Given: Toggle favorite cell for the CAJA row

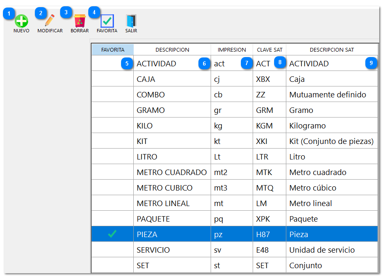Looking at the screenshot, I should pyautogui.click(x=112, y=79).
